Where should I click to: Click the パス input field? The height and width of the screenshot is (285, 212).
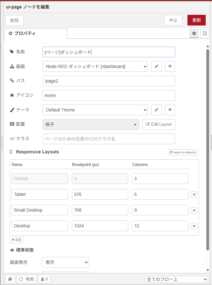[x=109, y=81]
